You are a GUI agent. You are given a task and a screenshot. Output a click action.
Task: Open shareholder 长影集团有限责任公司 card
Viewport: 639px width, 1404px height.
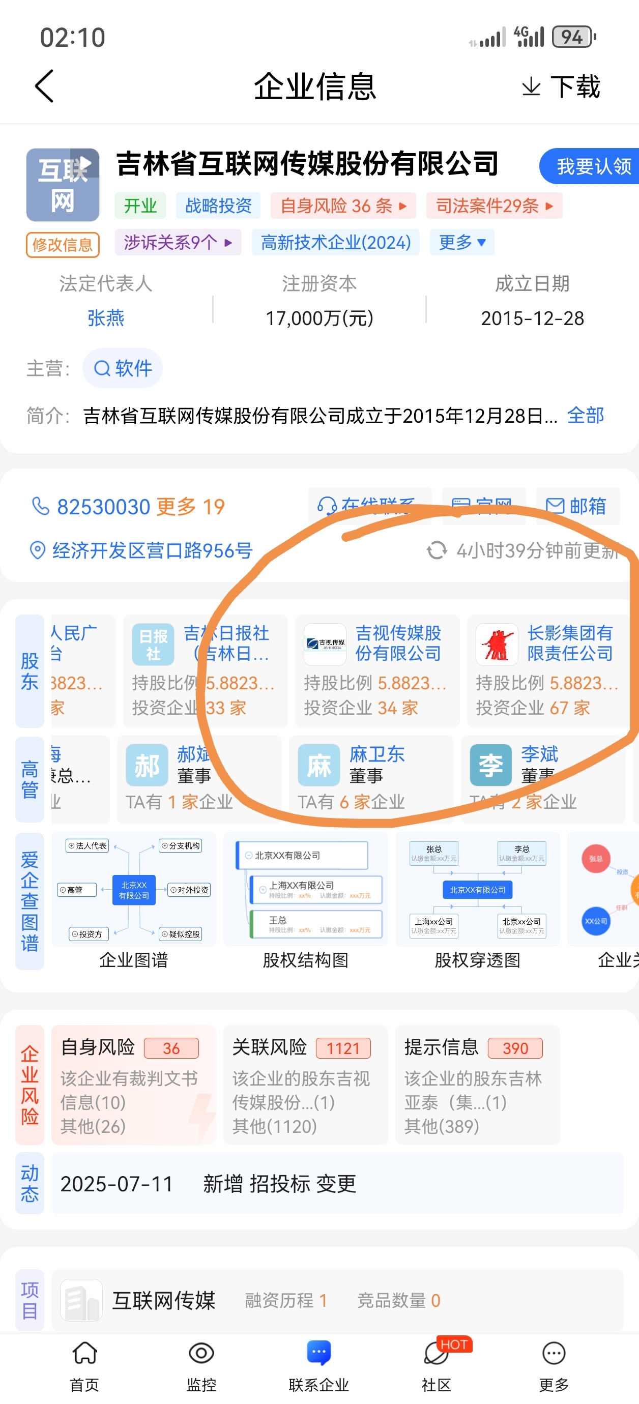pos(549,671)
